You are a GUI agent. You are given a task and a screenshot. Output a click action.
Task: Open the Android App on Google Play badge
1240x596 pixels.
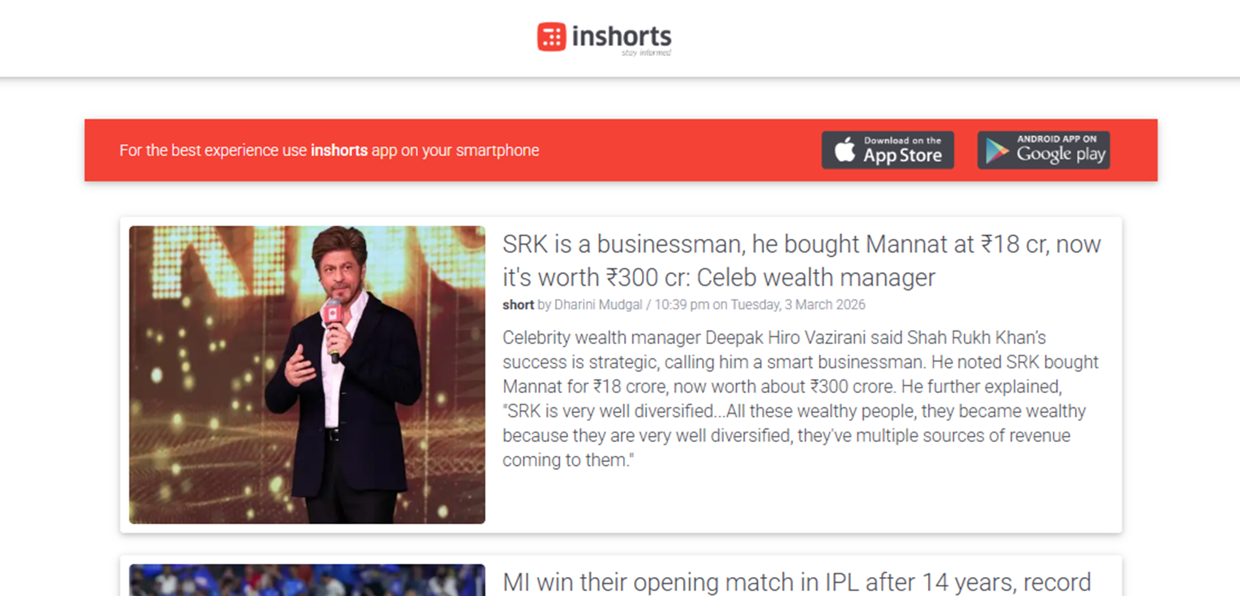[x=1043, y=150]
